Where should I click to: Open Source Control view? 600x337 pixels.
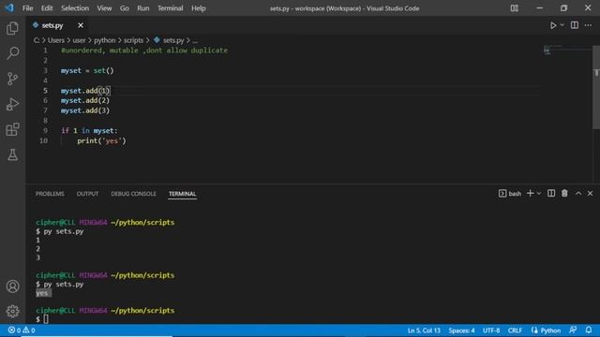12,79
